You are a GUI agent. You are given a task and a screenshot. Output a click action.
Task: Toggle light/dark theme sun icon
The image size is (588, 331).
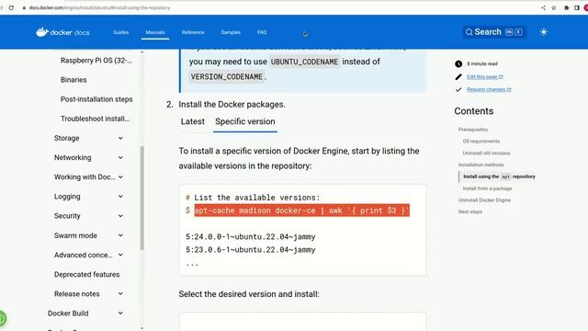point(544,32)
